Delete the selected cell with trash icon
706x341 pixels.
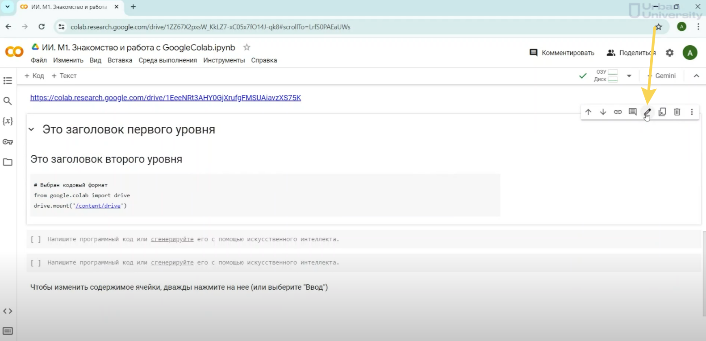point(677,112)
